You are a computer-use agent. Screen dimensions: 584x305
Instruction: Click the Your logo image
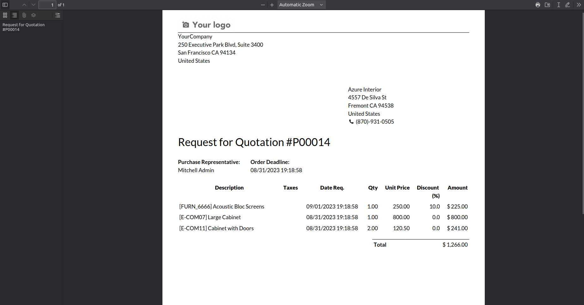[x=206, y=25]
